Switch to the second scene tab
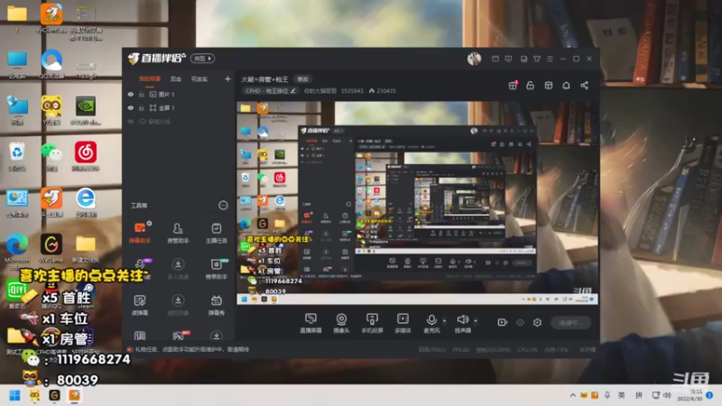Image resolution: width=722 pixels, height=406 pixels. [x=176, y=79]
